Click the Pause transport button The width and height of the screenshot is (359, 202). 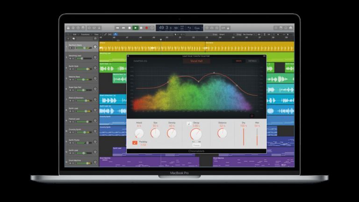pos(141,28)
